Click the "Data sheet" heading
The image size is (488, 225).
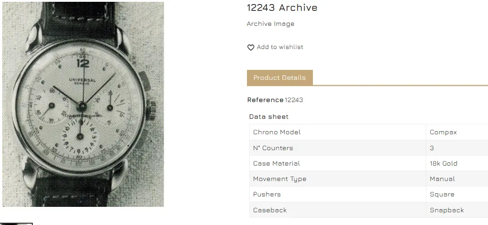point(269,117)
